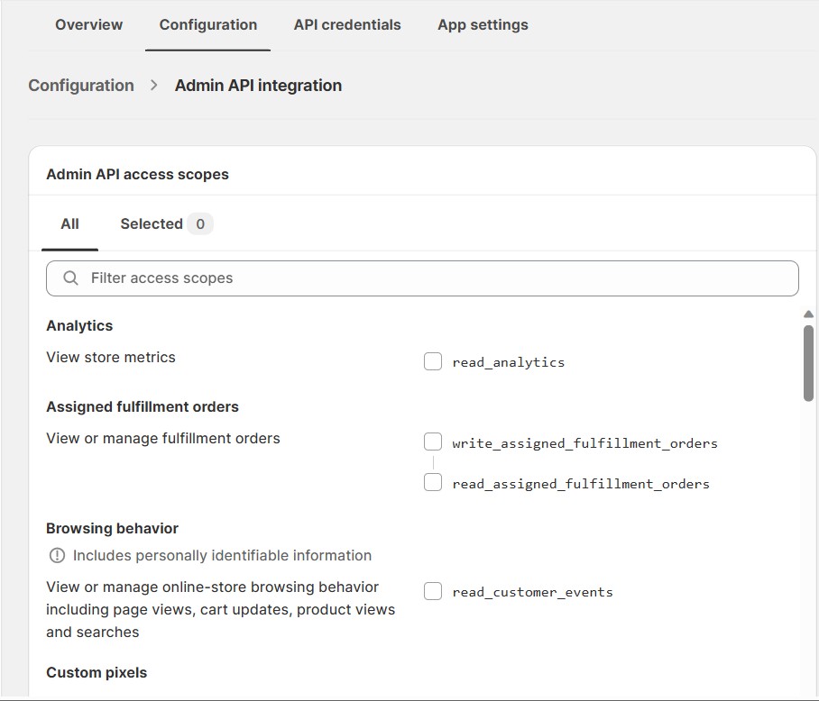Viewport: 819px width, 701px height.
Task: Switch to the App settings tab
Action: pos(483,24)
